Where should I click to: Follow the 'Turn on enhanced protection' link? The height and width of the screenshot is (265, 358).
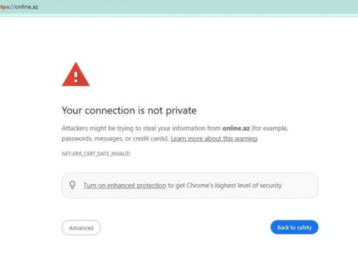(124, 185)
